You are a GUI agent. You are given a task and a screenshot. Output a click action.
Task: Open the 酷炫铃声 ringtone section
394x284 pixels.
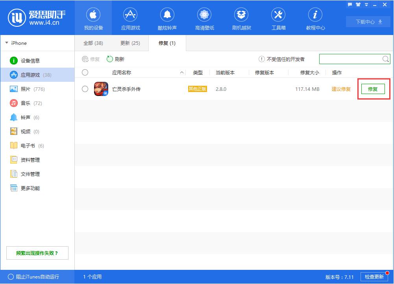coord(167,18)
